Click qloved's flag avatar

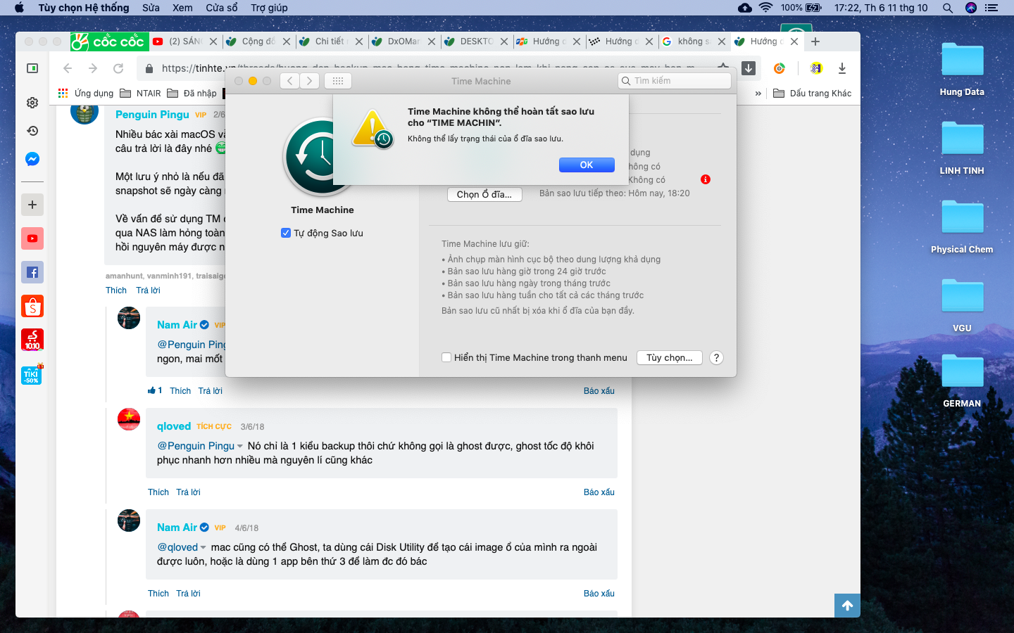coord(129,419)
